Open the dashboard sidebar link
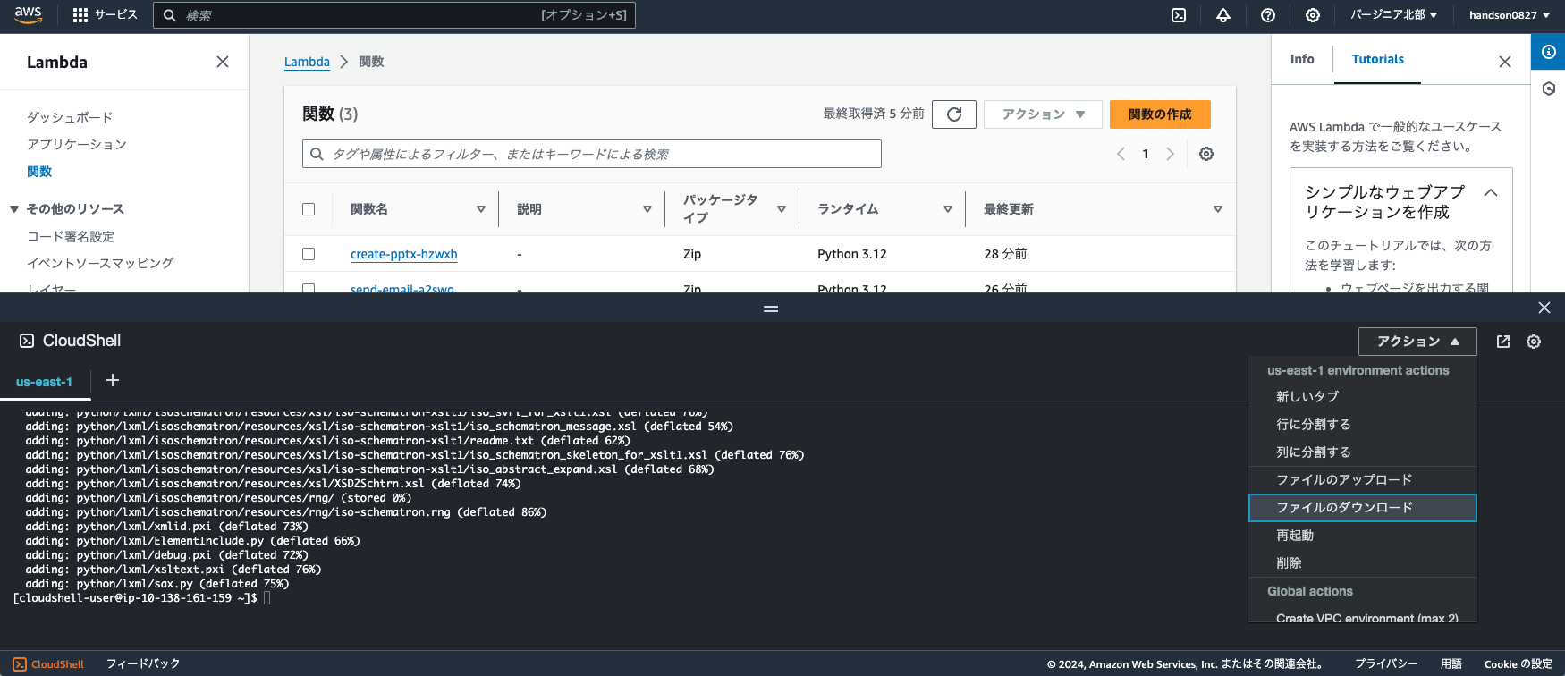The width and height of the screenshot is (1565, 676). point(70,117)
